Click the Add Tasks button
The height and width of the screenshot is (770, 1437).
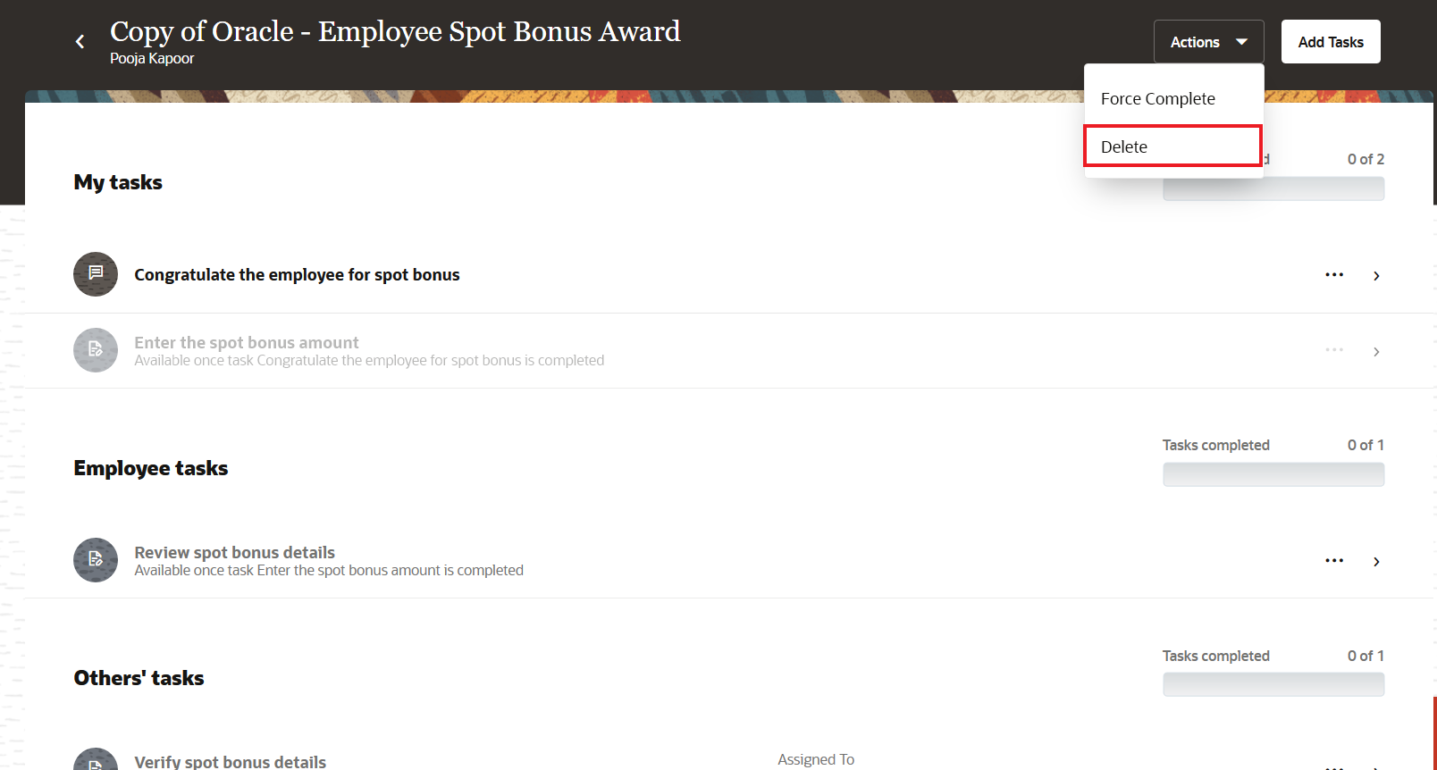[1331, 42]
